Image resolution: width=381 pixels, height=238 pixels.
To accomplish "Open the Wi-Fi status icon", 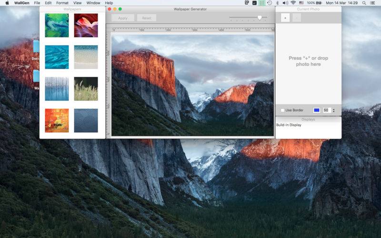I will click(x=293, y=3).
